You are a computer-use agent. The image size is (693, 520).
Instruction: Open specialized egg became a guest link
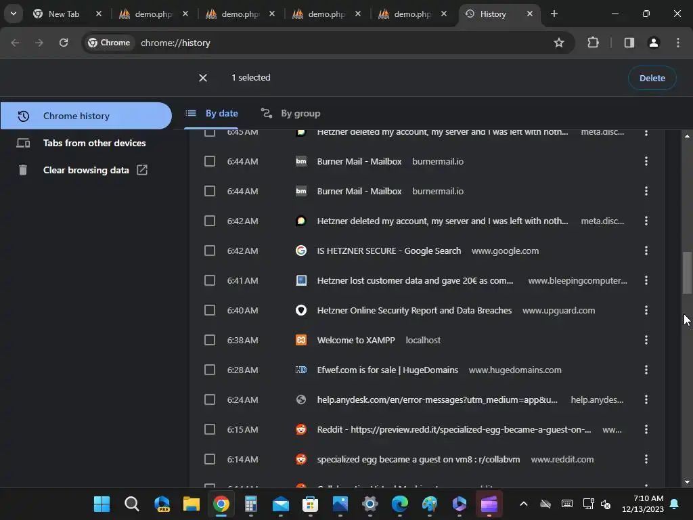click(x=418, y=460)
